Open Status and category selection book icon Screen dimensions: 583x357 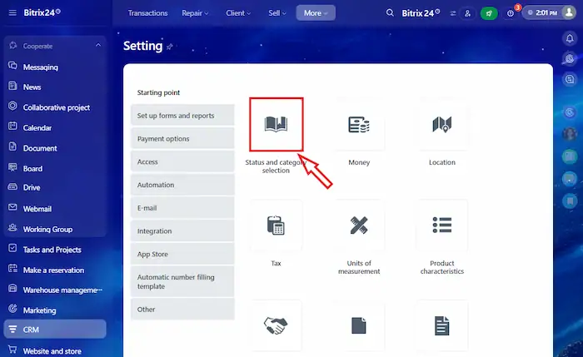coord(276,124)
